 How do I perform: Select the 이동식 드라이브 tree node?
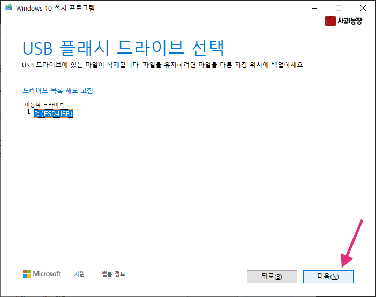click(x=44, y=105)
